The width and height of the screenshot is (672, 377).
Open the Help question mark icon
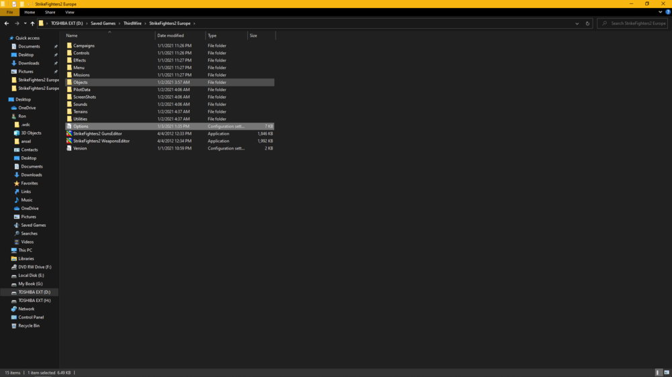(x=668, y=12)
